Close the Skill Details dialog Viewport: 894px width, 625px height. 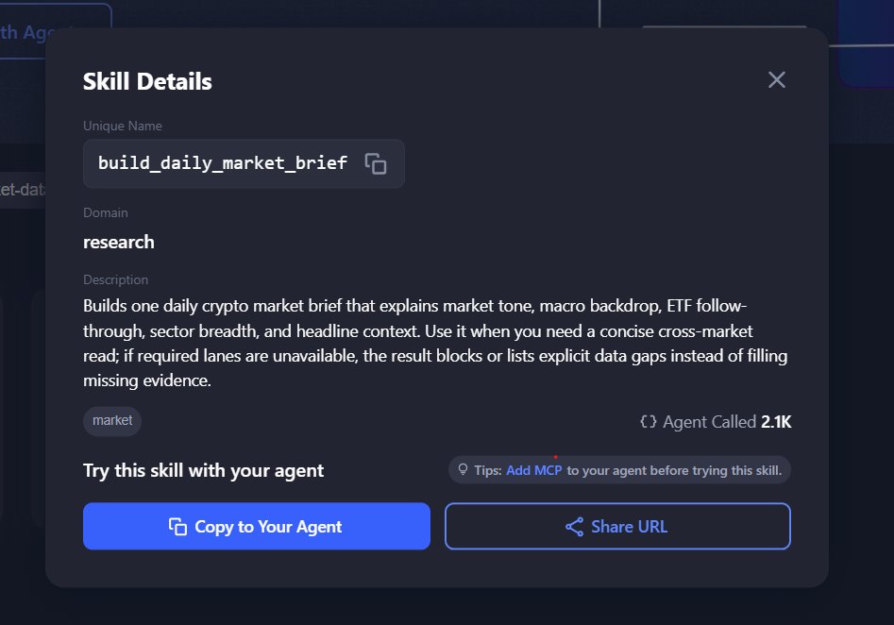point(777,80)
